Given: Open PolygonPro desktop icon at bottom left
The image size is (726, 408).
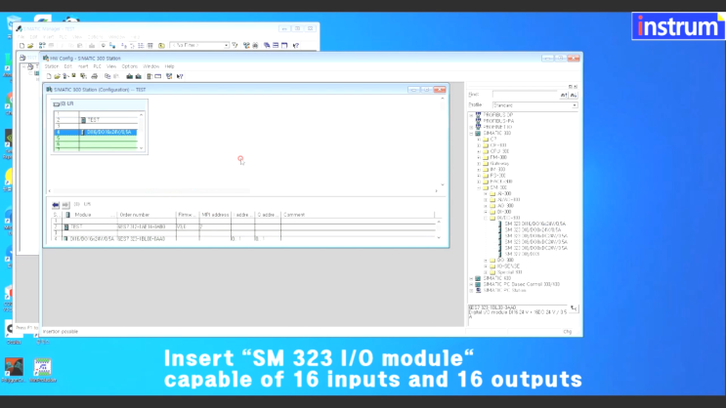Looking at the screenshot, I should point(14,370).
